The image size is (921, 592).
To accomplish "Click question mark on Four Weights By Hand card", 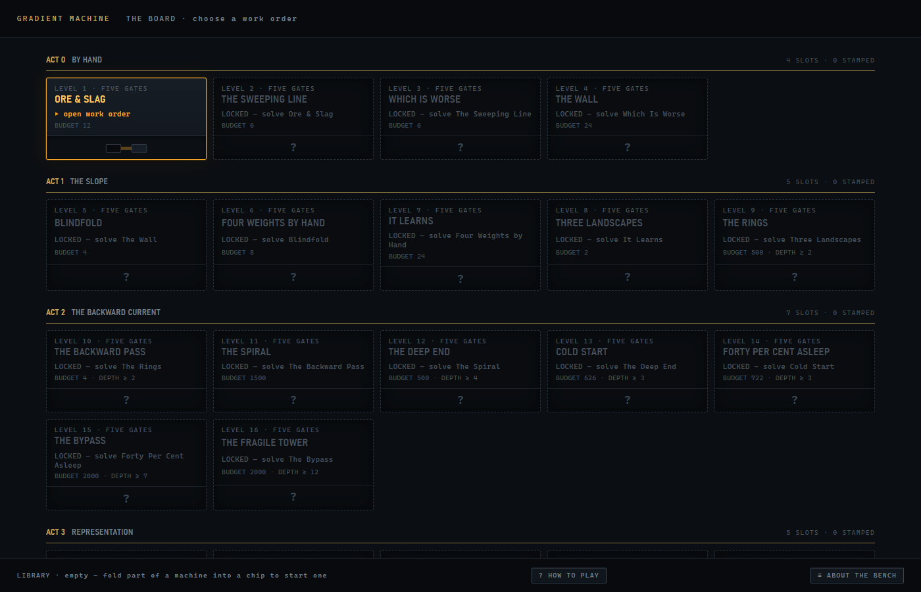I will pyautogui.click(x=293, y=277).
